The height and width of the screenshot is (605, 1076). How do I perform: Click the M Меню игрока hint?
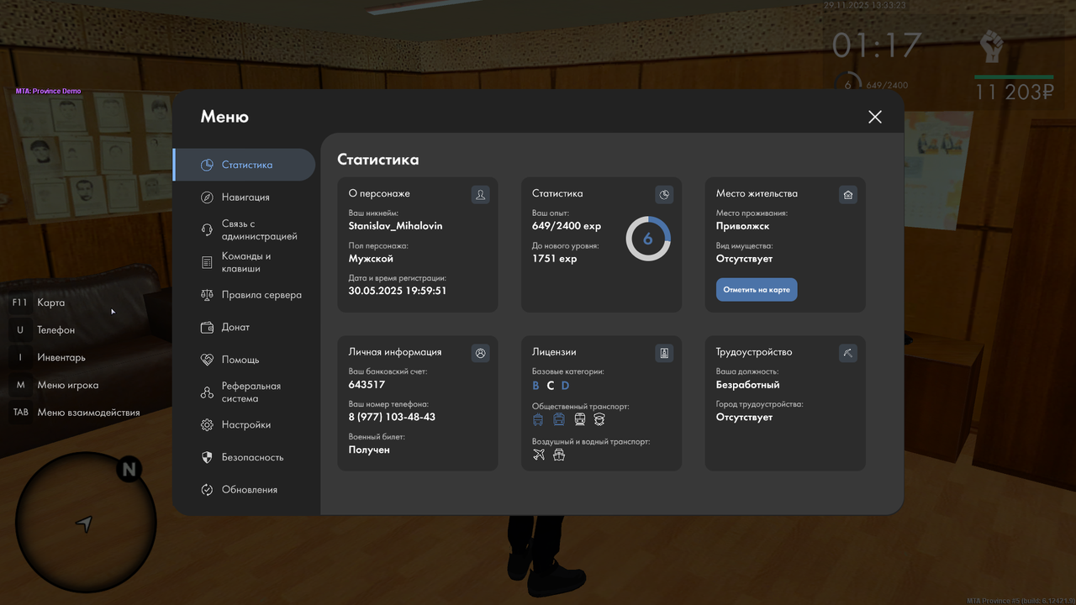55,385
